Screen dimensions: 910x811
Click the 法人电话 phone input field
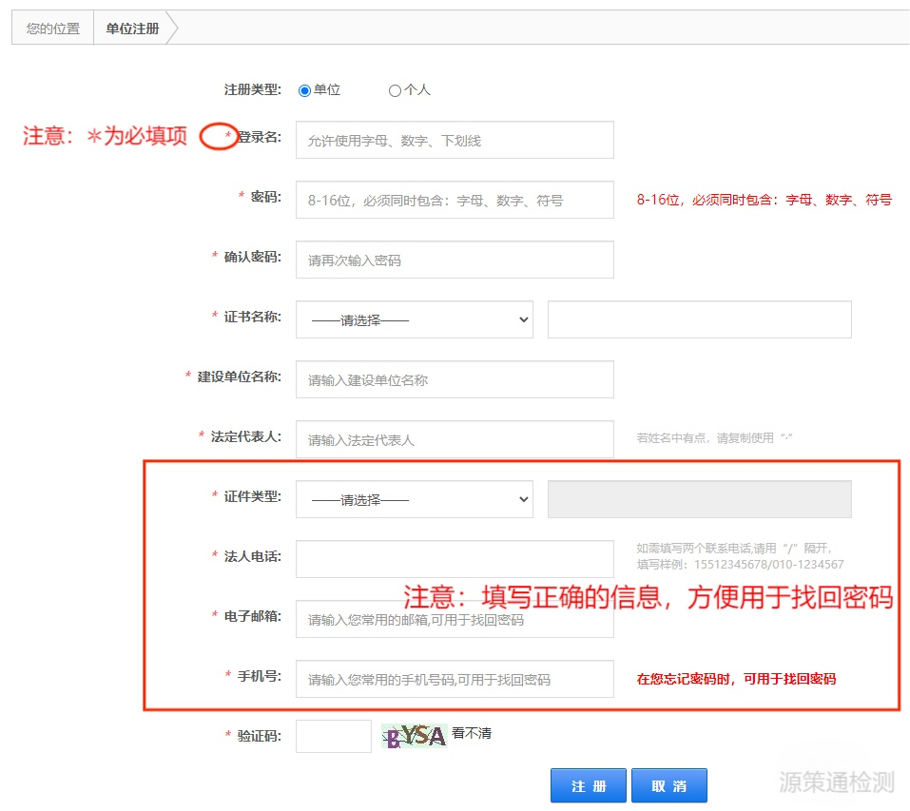[455, 559]
